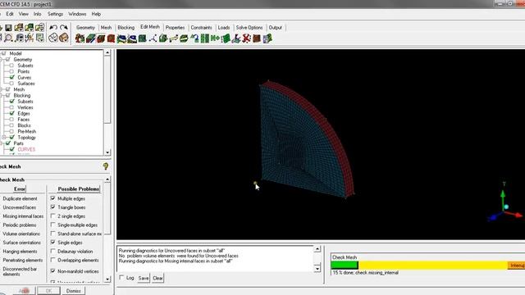Click the Create Elements icon
The image size is (525, 295).
click(80, 39)
